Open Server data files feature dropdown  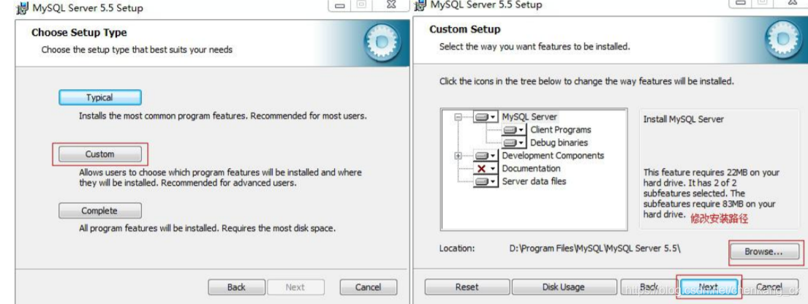486,181
